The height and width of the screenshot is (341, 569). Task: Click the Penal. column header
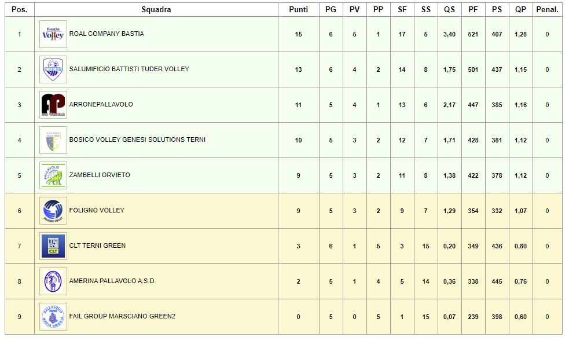click(547, 9)
